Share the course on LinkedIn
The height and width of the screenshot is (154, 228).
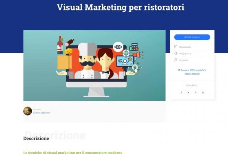coord(203,92)
